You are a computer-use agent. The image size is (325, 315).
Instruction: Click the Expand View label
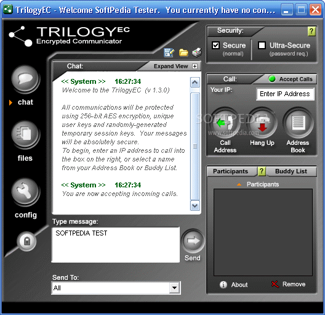171,66
